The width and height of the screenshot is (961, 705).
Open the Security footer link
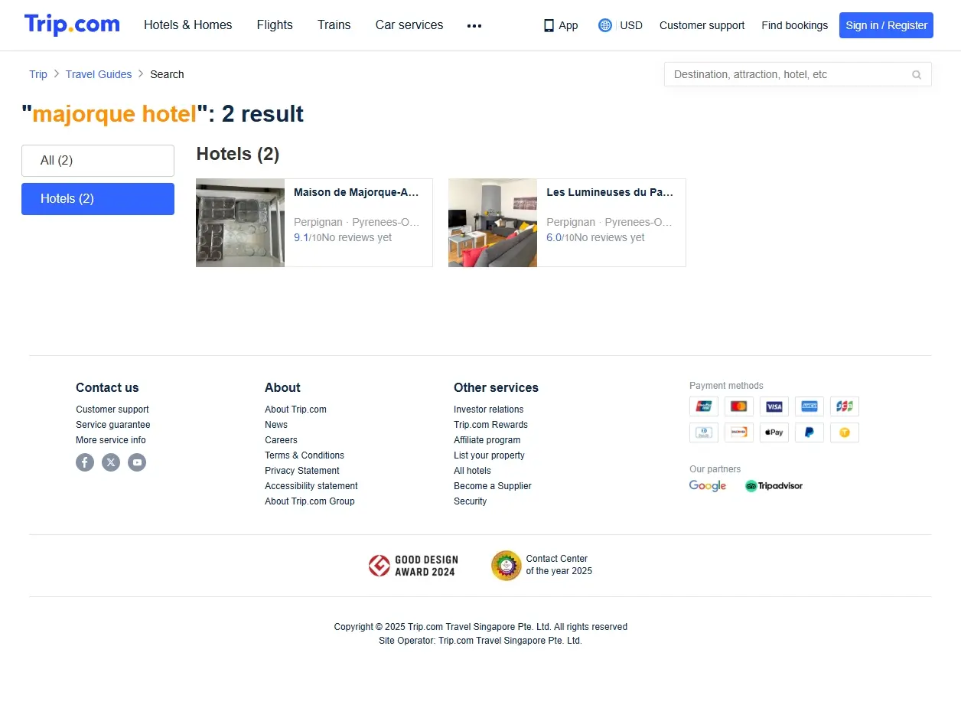pos(470,501)
